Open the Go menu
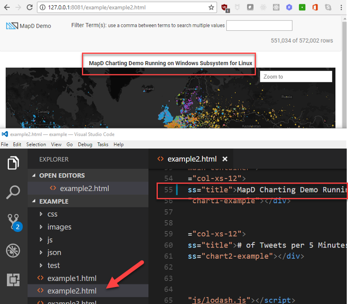Image resolution: width=348 pixels, height=304 pixels. tap(70, 145)
